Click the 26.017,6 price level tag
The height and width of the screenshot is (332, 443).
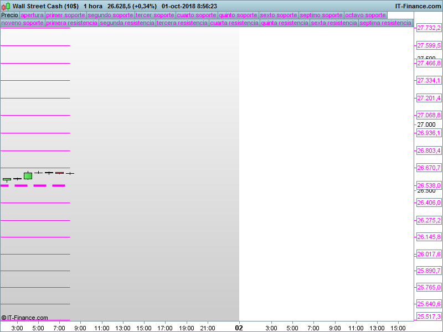(x=429, y=254)
